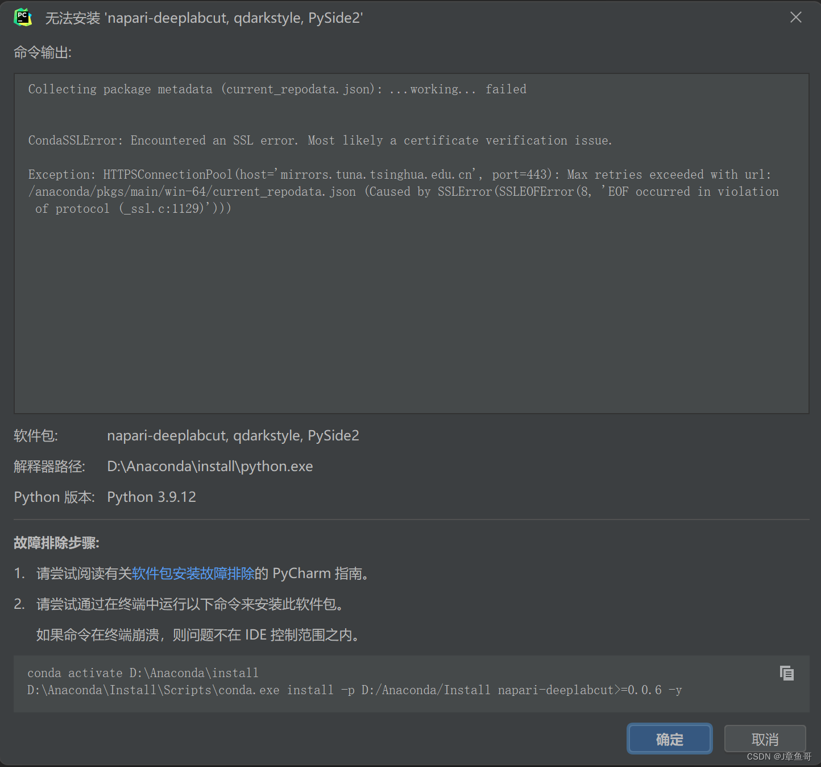Viewport: 821px width, 767px height.
Task: Copy the conda command to the clipboard
Action: [787, 673]
